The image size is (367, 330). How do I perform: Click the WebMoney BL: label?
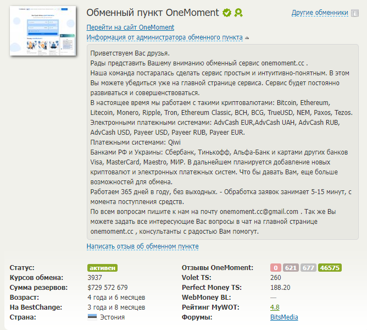coord(206,298)
